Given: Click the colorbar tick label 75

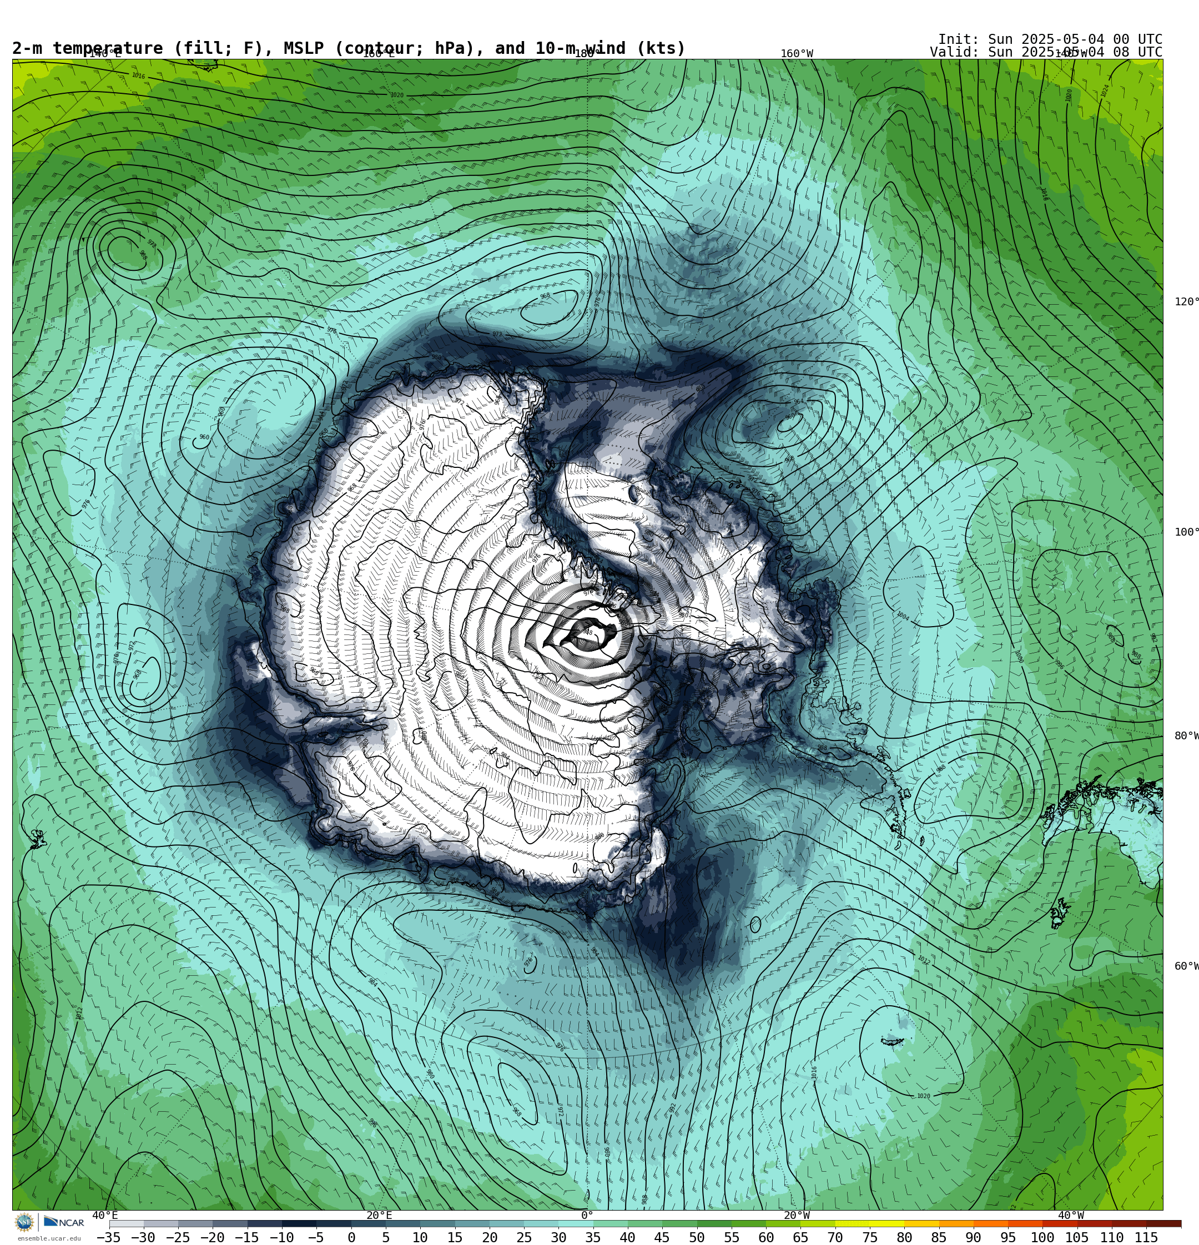Looking at the screenshot, I should tap(869, 1237).
